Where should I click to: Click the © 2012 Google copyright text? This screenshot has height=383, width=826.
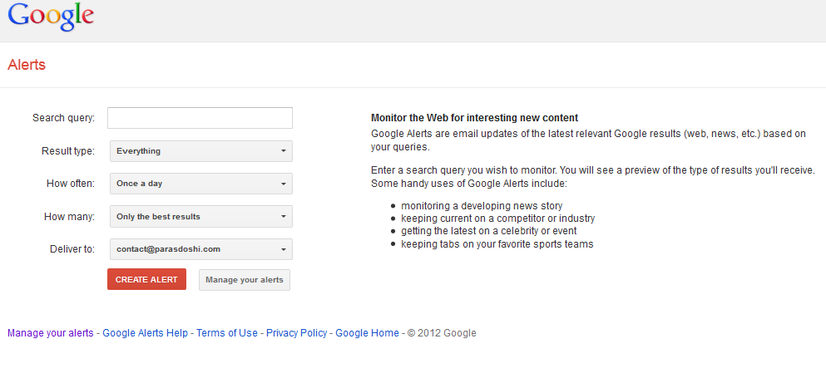click(x=442, y=333)
